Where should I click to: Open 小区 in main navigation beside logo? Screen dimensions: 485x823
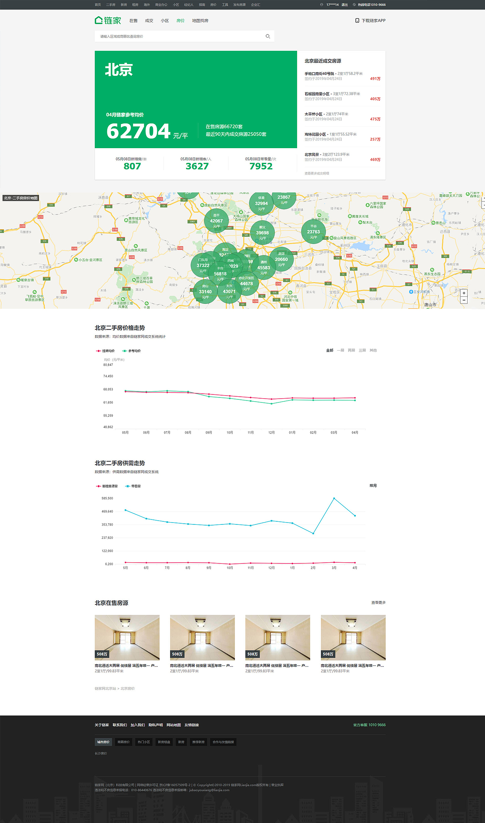click(165, 21)
